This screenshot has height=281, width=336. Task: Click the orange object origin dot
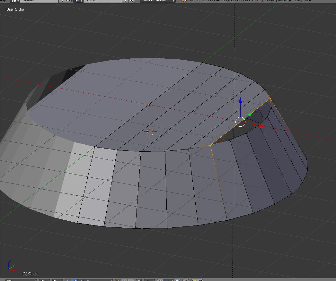[x=149, y=105]
